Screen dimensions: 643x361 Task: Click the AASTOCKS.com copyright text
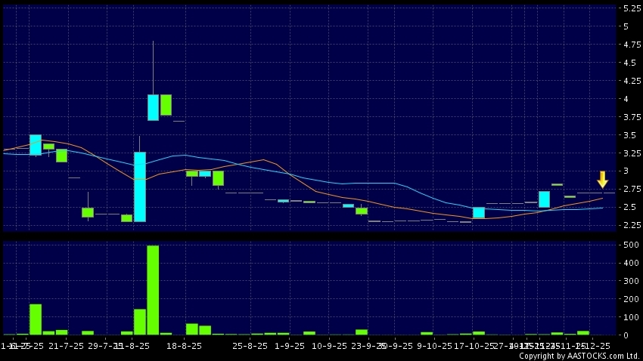[579, 356]
